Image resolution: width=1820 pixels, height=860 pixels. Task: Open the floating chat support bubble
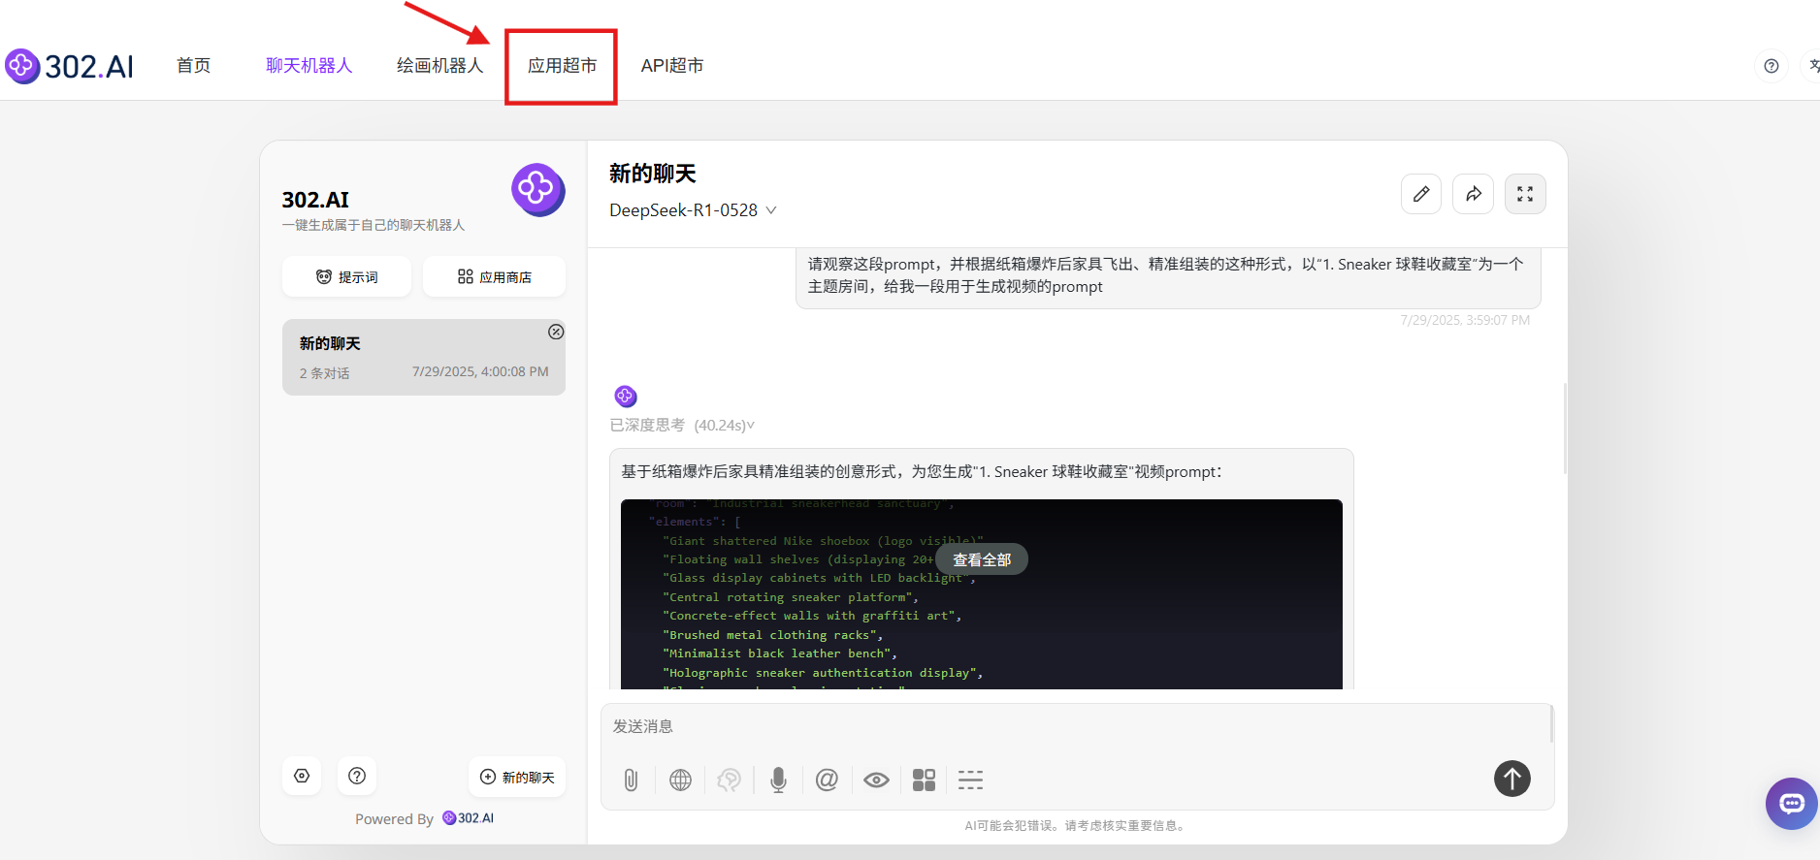(1791, 803)
